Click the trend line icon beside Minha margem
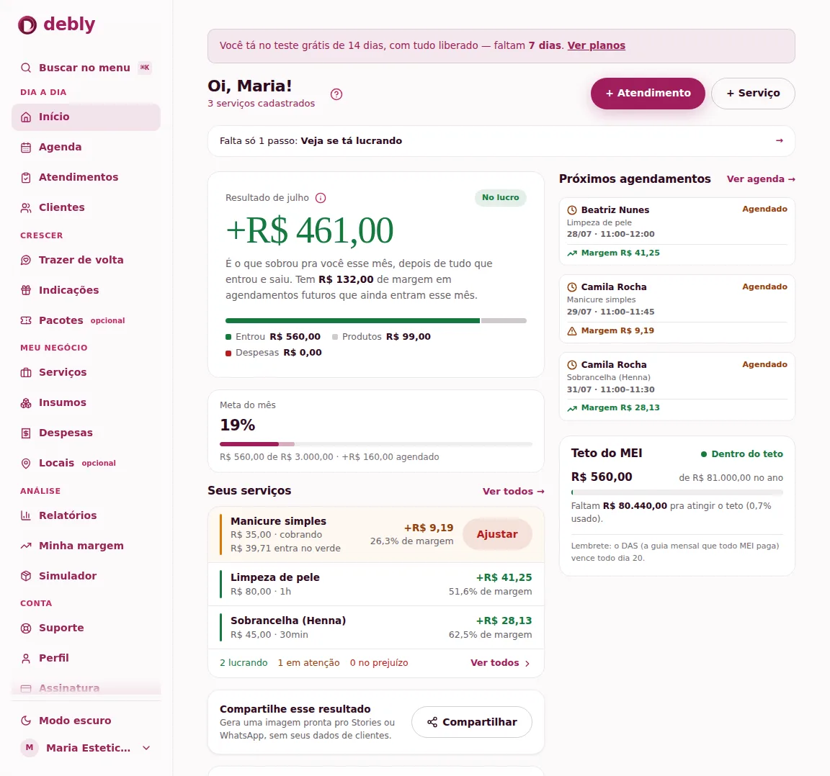Screen dimensions: 830x776 pyautogui.click(x=25, y=546)
